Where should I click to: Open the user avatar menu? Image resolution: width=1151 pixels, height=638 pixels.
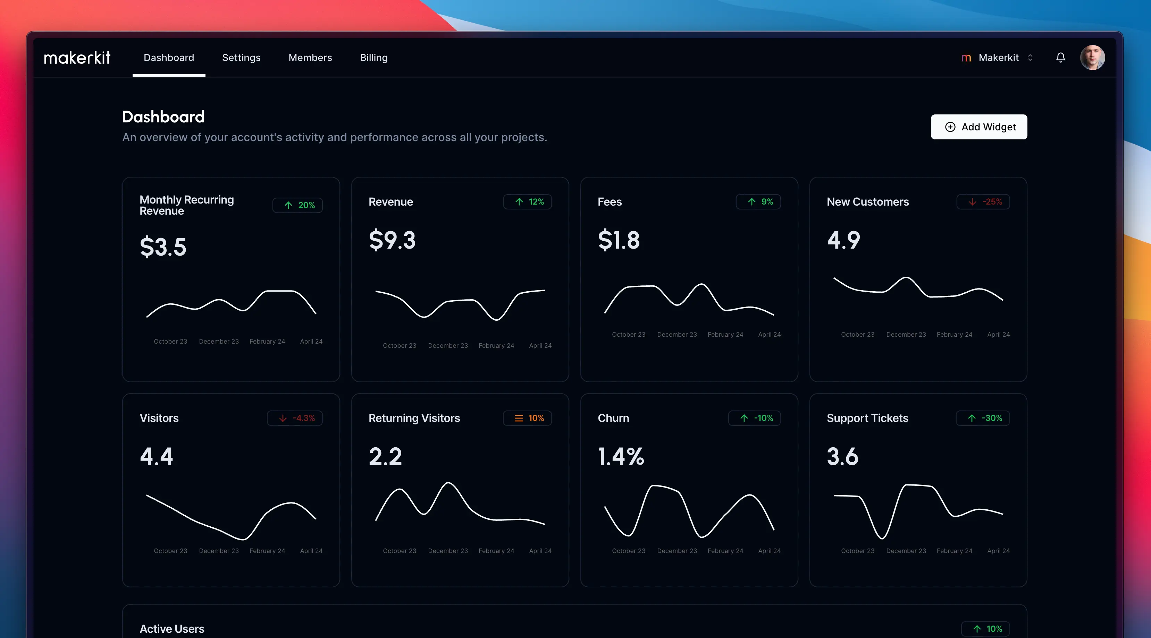pos(1092,58)
